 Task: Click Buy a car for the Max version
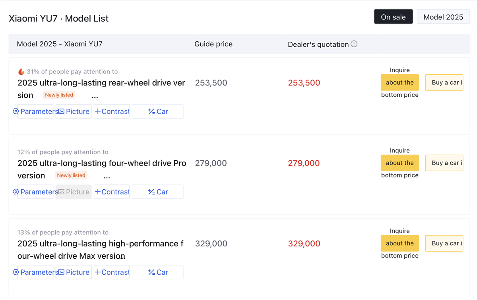(x=444, y=243)
